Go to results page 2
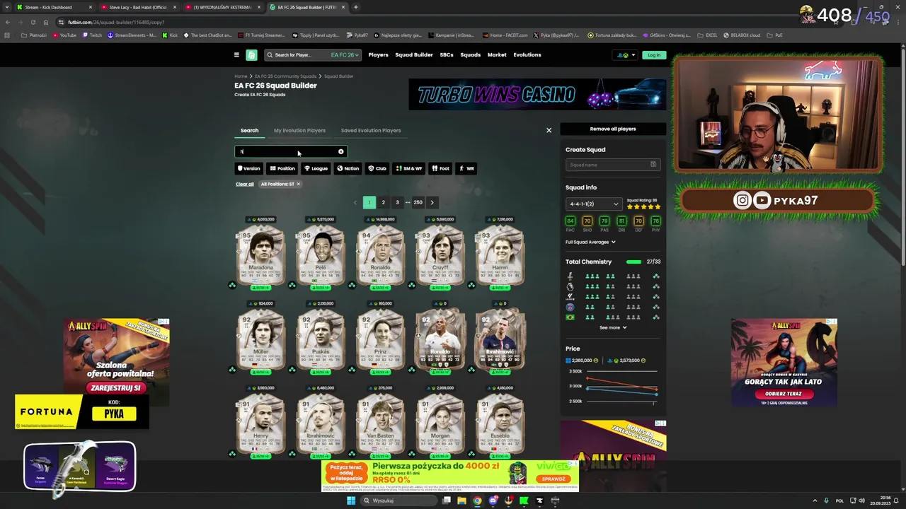Viewport: 906px width, 509px height. pos(383,202)
